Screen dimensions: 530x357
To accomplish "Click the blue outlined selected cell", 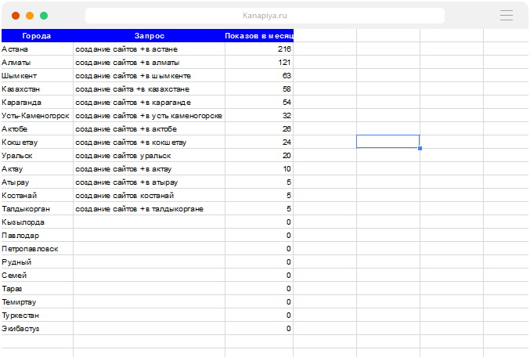I will [x=388, y=142].
